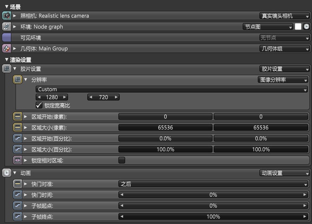Viewport: 312px width, 224px height.
Task: Click the camera icon beside 照相机 row
Action: [6, 16]
